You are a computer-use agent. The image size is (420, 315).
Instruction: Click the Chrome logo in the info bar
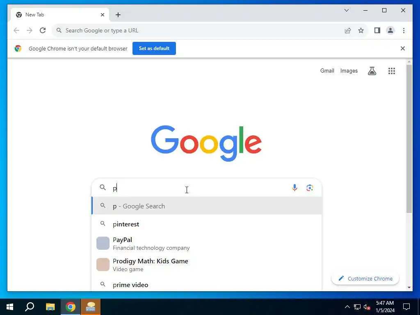tap(18, 48)
